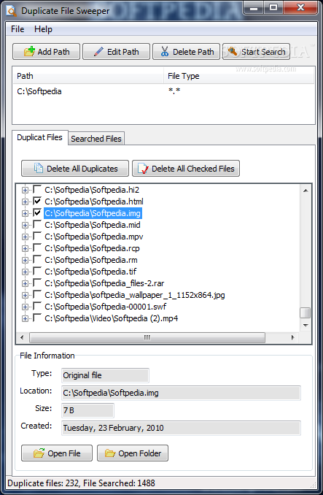The width and height of the screenshot is (323, 495).
Task: Open the Help menu
Action: [43, 29]
